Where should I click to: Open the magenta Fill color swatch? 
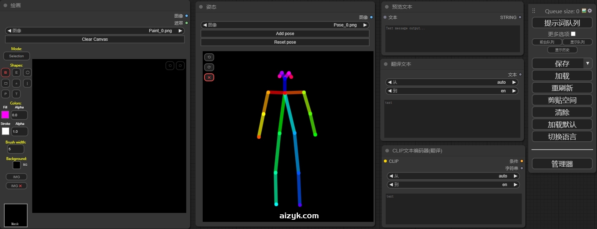[x=5, y=115]
